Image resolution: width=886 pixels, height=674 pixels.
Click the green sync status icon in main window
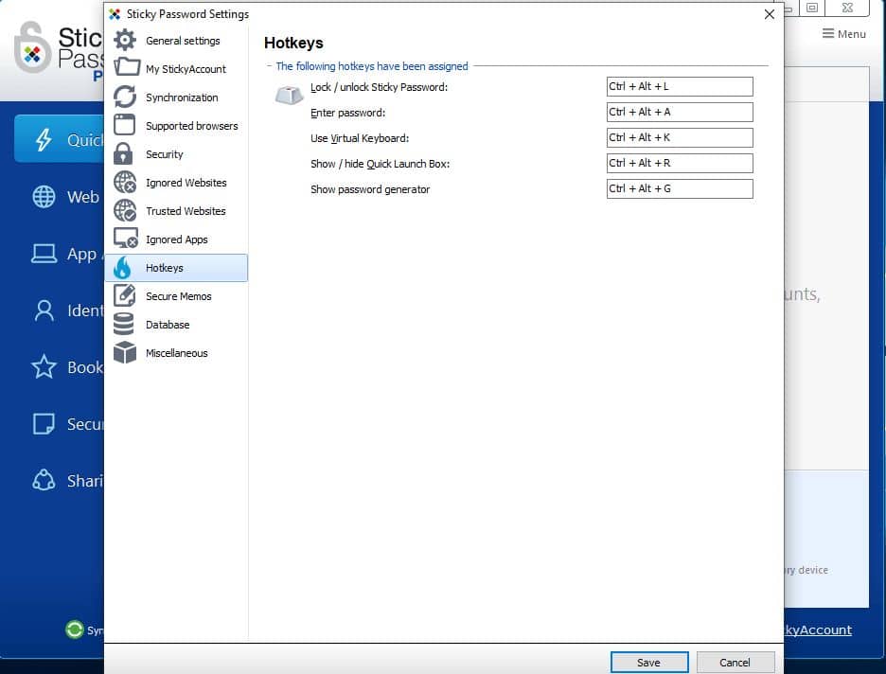coord(74,630)
